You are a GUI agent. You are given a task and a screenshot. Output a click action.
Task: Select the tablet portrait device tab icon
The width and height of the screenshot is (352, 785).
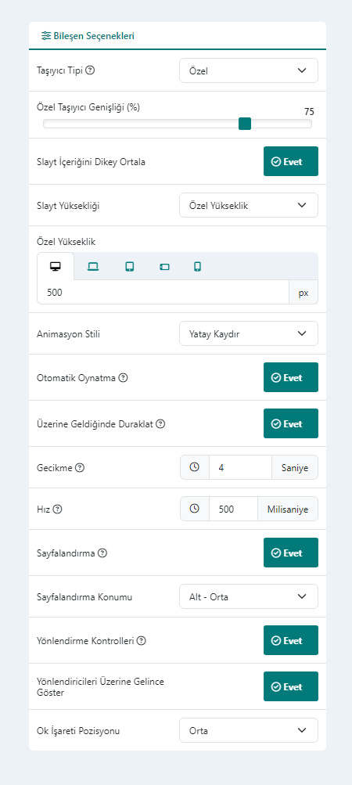coord(130,266)
